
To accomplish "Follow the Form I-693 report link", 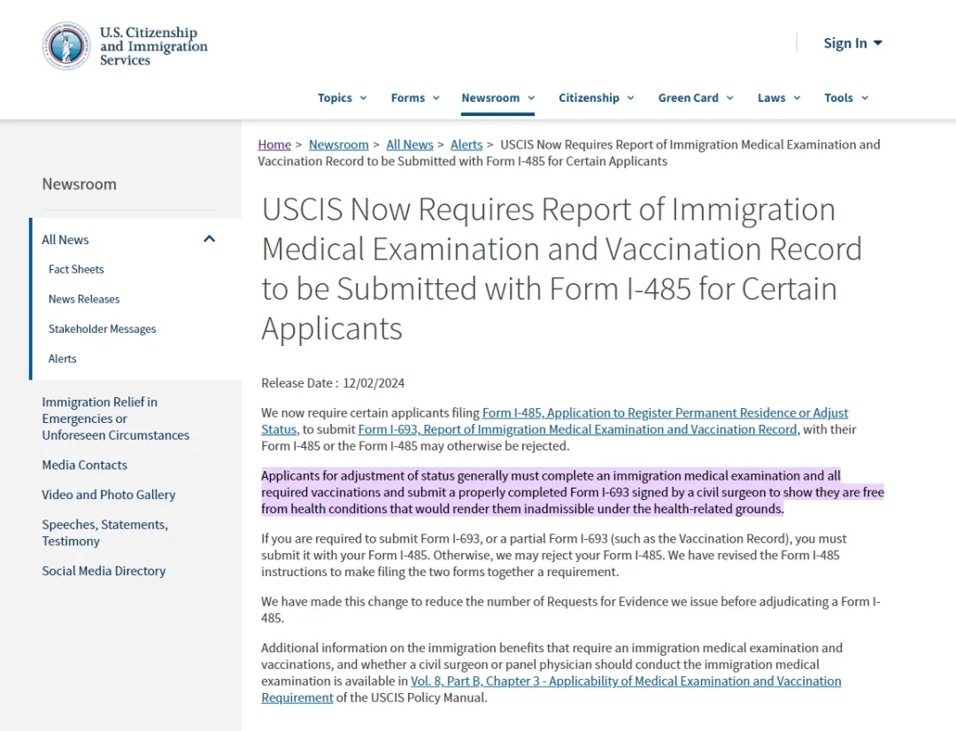I will [x=578, y=429].
